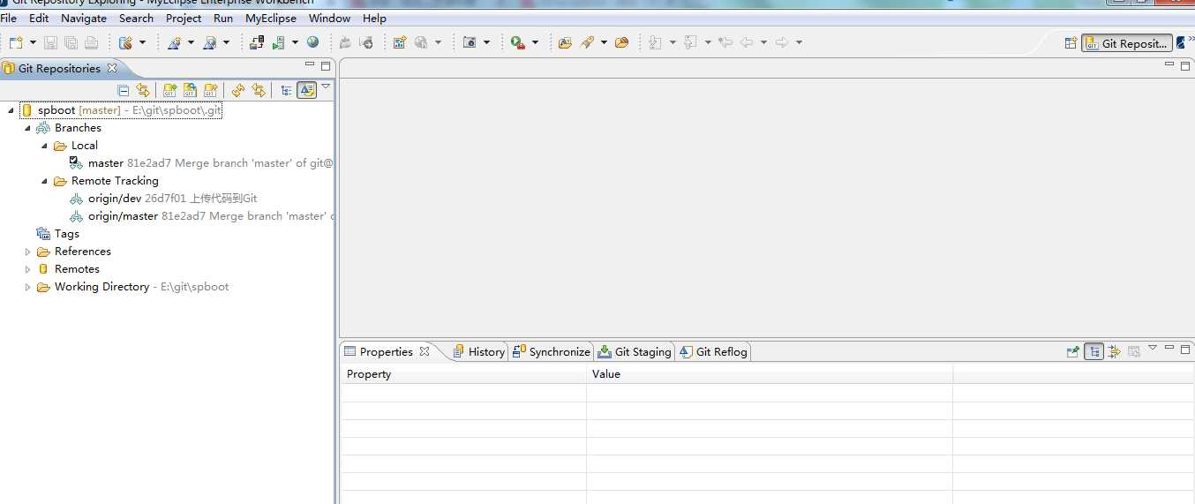
Task: Close the Properties view tab
Action: click(x=424, y=351)
